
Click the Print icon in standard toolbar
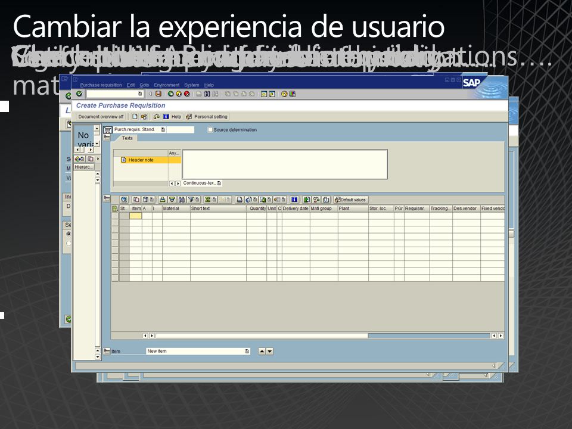(x=199, y=94)
